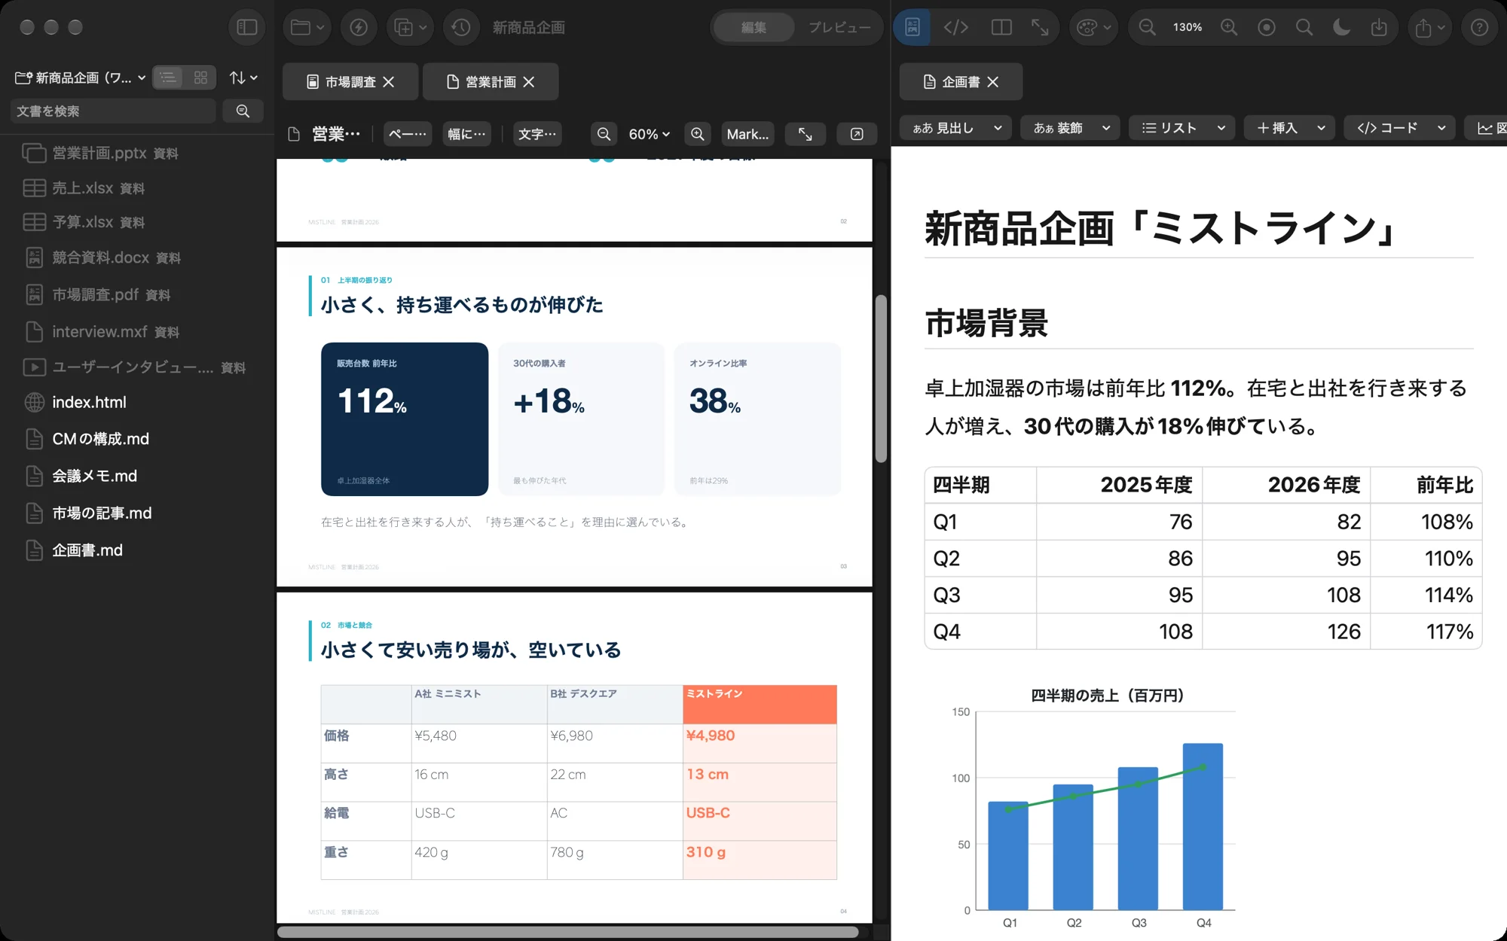Switch to 編集 mode
This screenshot has height=941, width=1507.
753,28
